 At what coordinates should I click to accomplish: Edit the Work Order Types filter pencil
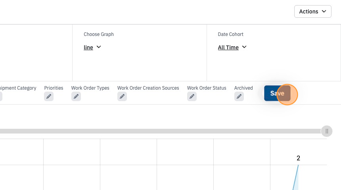click(x=76, y=96)
